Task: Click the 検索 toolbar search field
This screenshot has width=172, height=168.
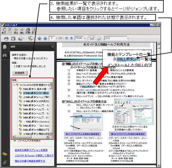Action: (x=115, y=38)
